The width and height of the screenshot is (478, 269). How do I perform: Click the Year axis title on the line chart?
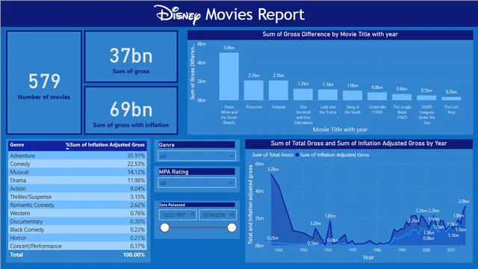pos(368,257)
